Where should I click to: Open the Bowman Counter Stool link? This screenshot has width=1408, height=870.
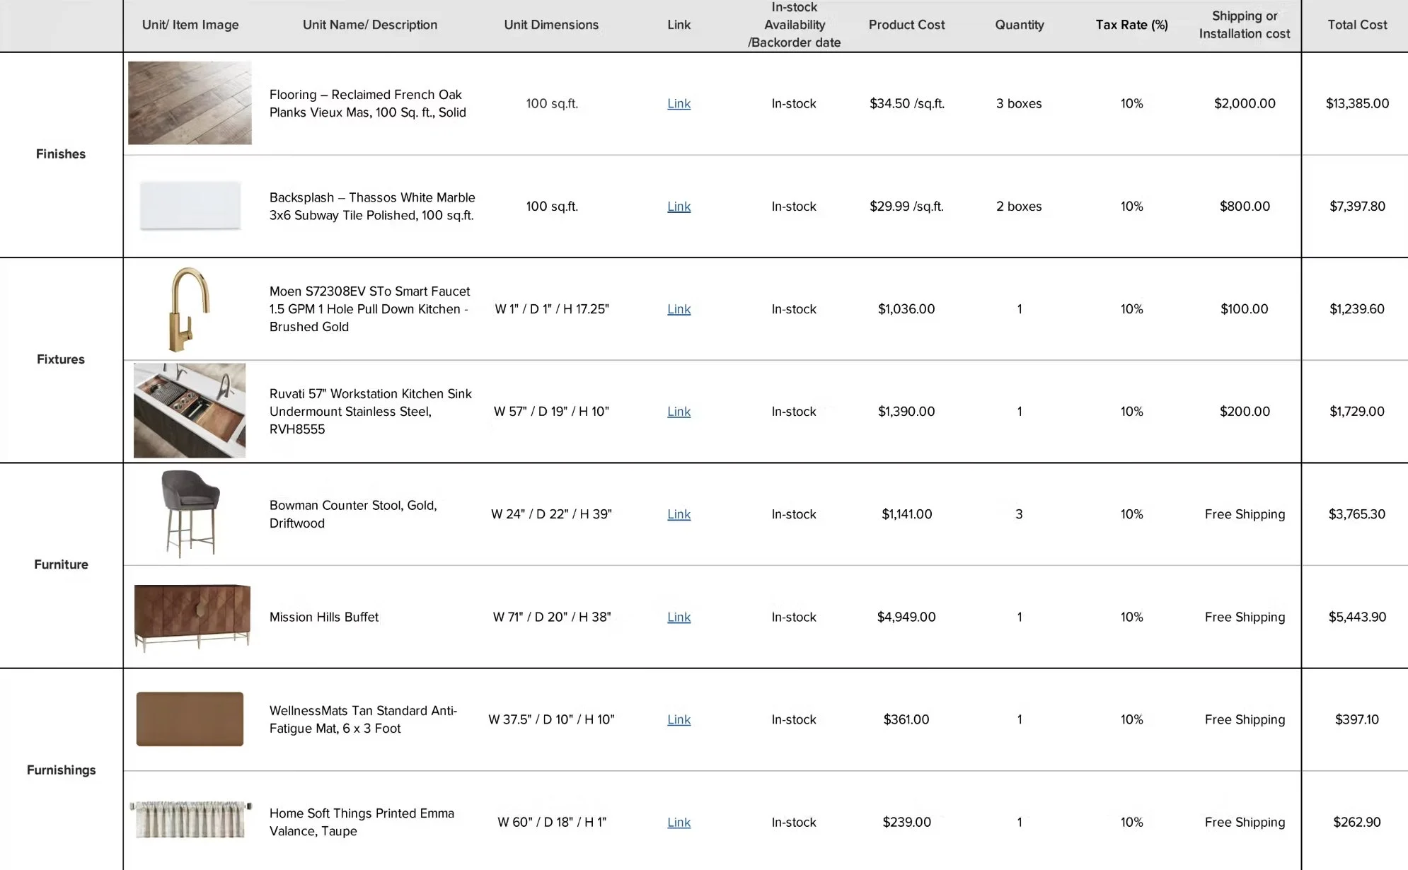(679, 514)
